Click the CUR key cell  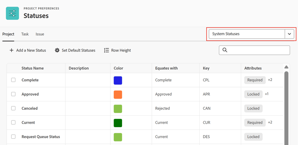(x=207, y=123)
